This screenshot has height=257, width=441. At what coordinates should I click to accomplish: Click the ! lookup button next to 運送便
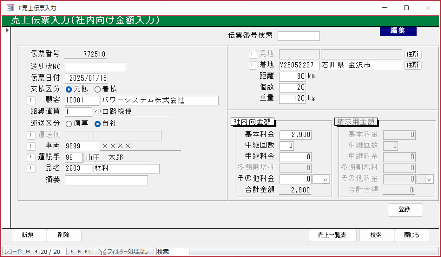tap(31, 135)
